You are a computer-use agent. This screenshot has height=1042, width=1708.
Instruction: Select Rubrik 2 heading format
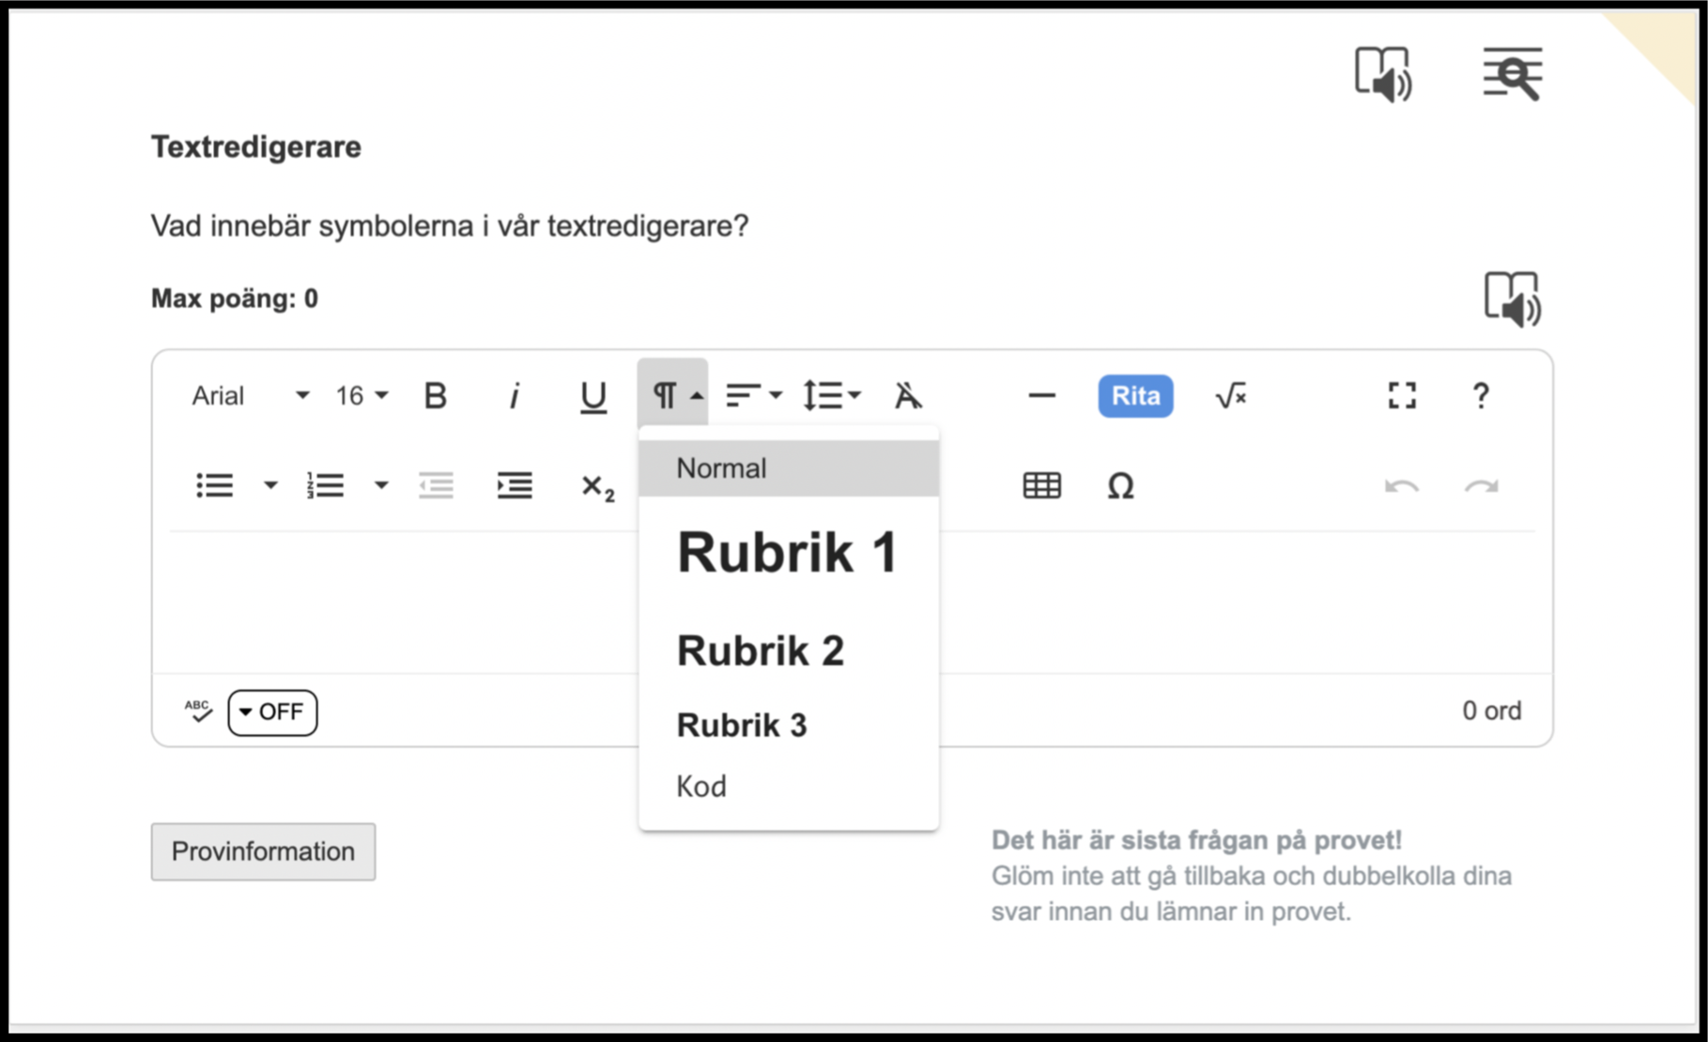[789, 651]
